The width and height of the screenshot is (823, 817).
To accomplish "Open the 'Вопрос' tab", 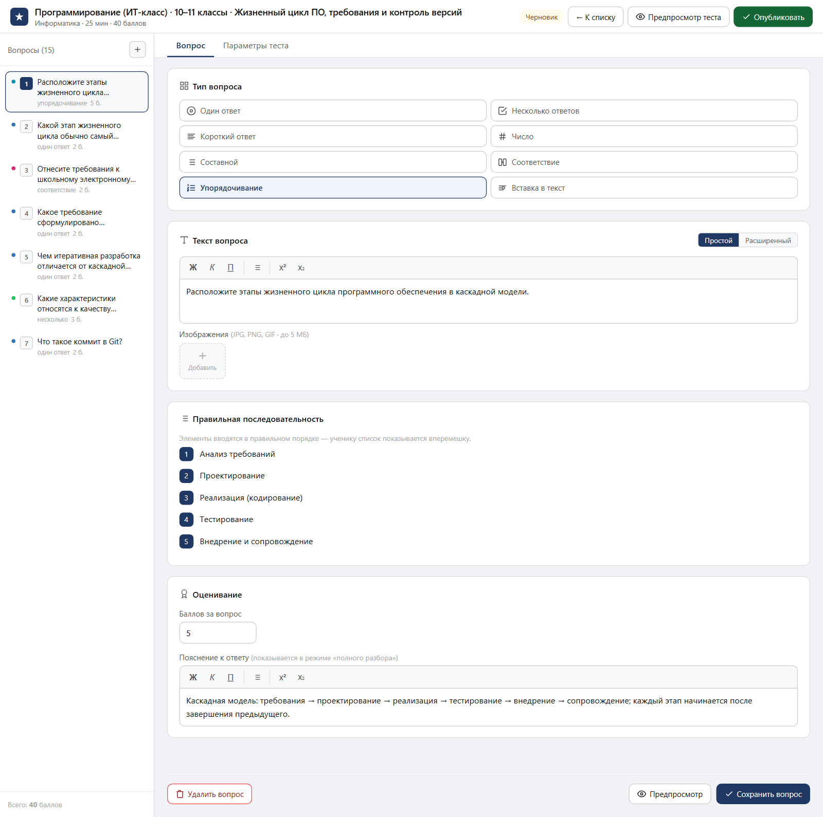I will [191, 46].
